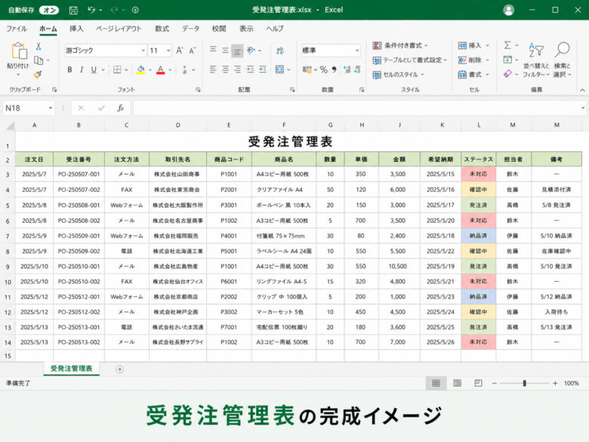Click the insert function fx icon
589x442 pixels.
pos(120,108)
